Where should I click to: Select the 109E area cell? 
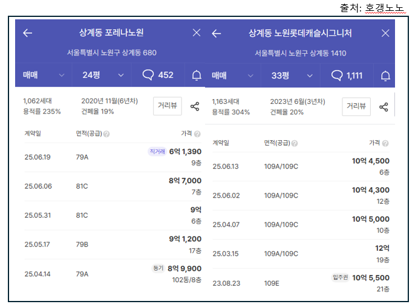pyautogui.click(x=272, y=283)
